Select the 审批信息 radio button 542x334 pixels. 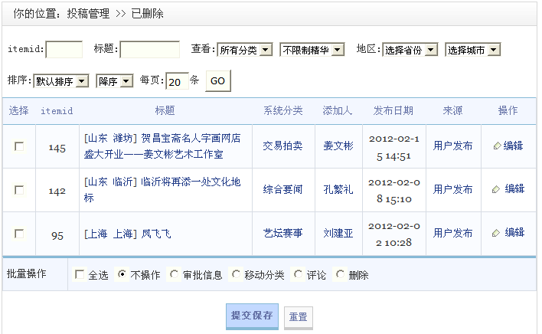coord(174,274)
